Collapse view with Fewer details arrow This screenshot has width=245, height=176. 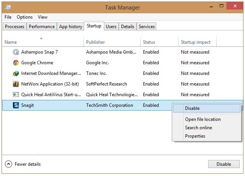pyautogui.click(x=8, y=164)
